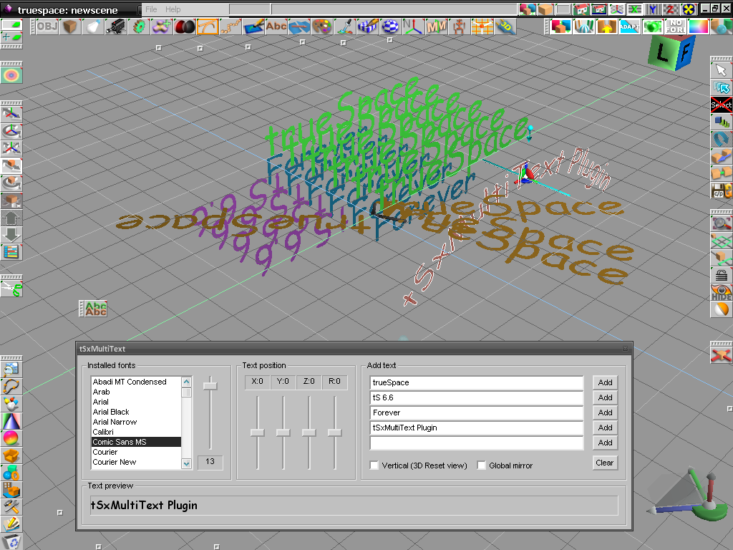733x550 pixels.
Task: Click the magnifier zoom view icon
Action: 721,224
